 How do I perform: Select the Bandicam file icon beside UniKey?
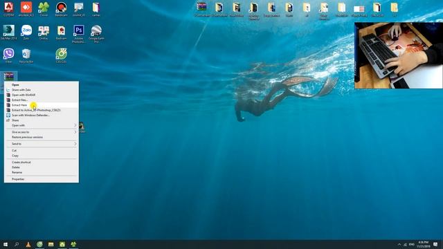coord(61,33)
